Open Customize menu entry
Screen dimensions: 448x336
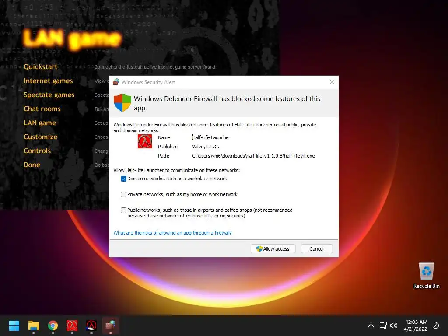[41, 137]
